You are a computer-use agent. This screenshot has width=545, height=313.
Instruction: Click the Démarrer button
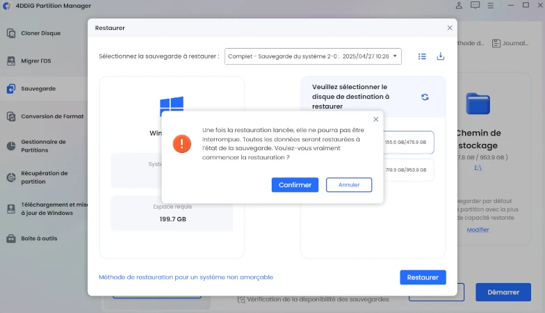[503, 292]
